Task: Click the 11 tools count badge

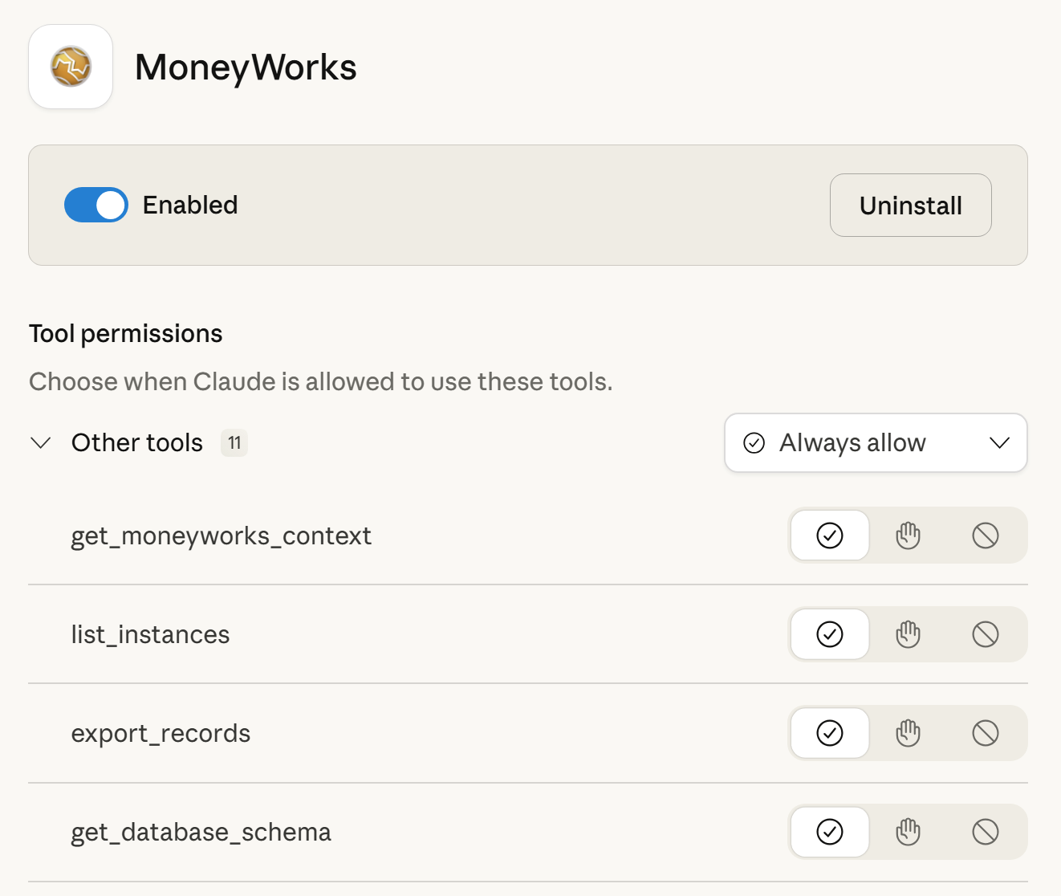Action: click(x=234, y=443)
